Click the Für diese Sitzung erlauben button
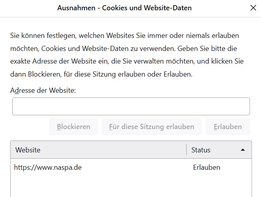The width and height of the screenshot is (261, 197). [152, 127]
